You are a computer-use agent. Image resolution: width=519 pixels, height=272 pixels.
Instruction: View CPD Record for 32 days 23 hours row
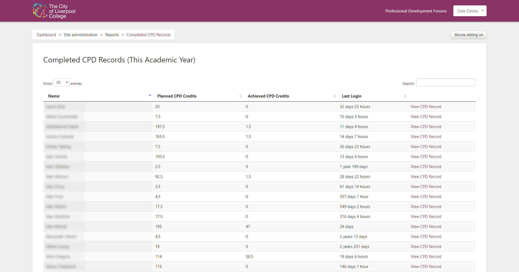[426, 107]
